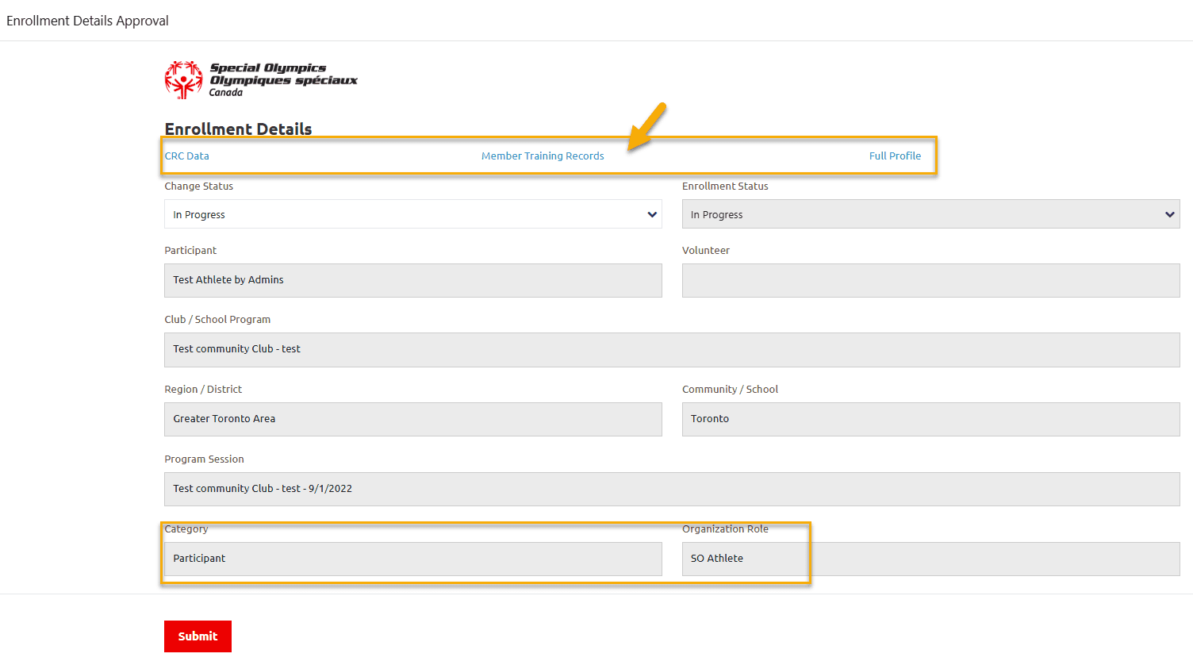The height and width of the screenshot is (665, 1193).
Task: Open the Full Profile link
Action: [x=895, y=156]
